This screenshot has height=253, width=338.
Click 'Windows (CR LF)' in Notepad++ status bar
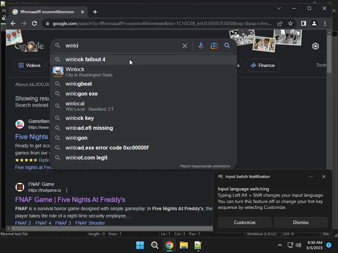(261, 234)
